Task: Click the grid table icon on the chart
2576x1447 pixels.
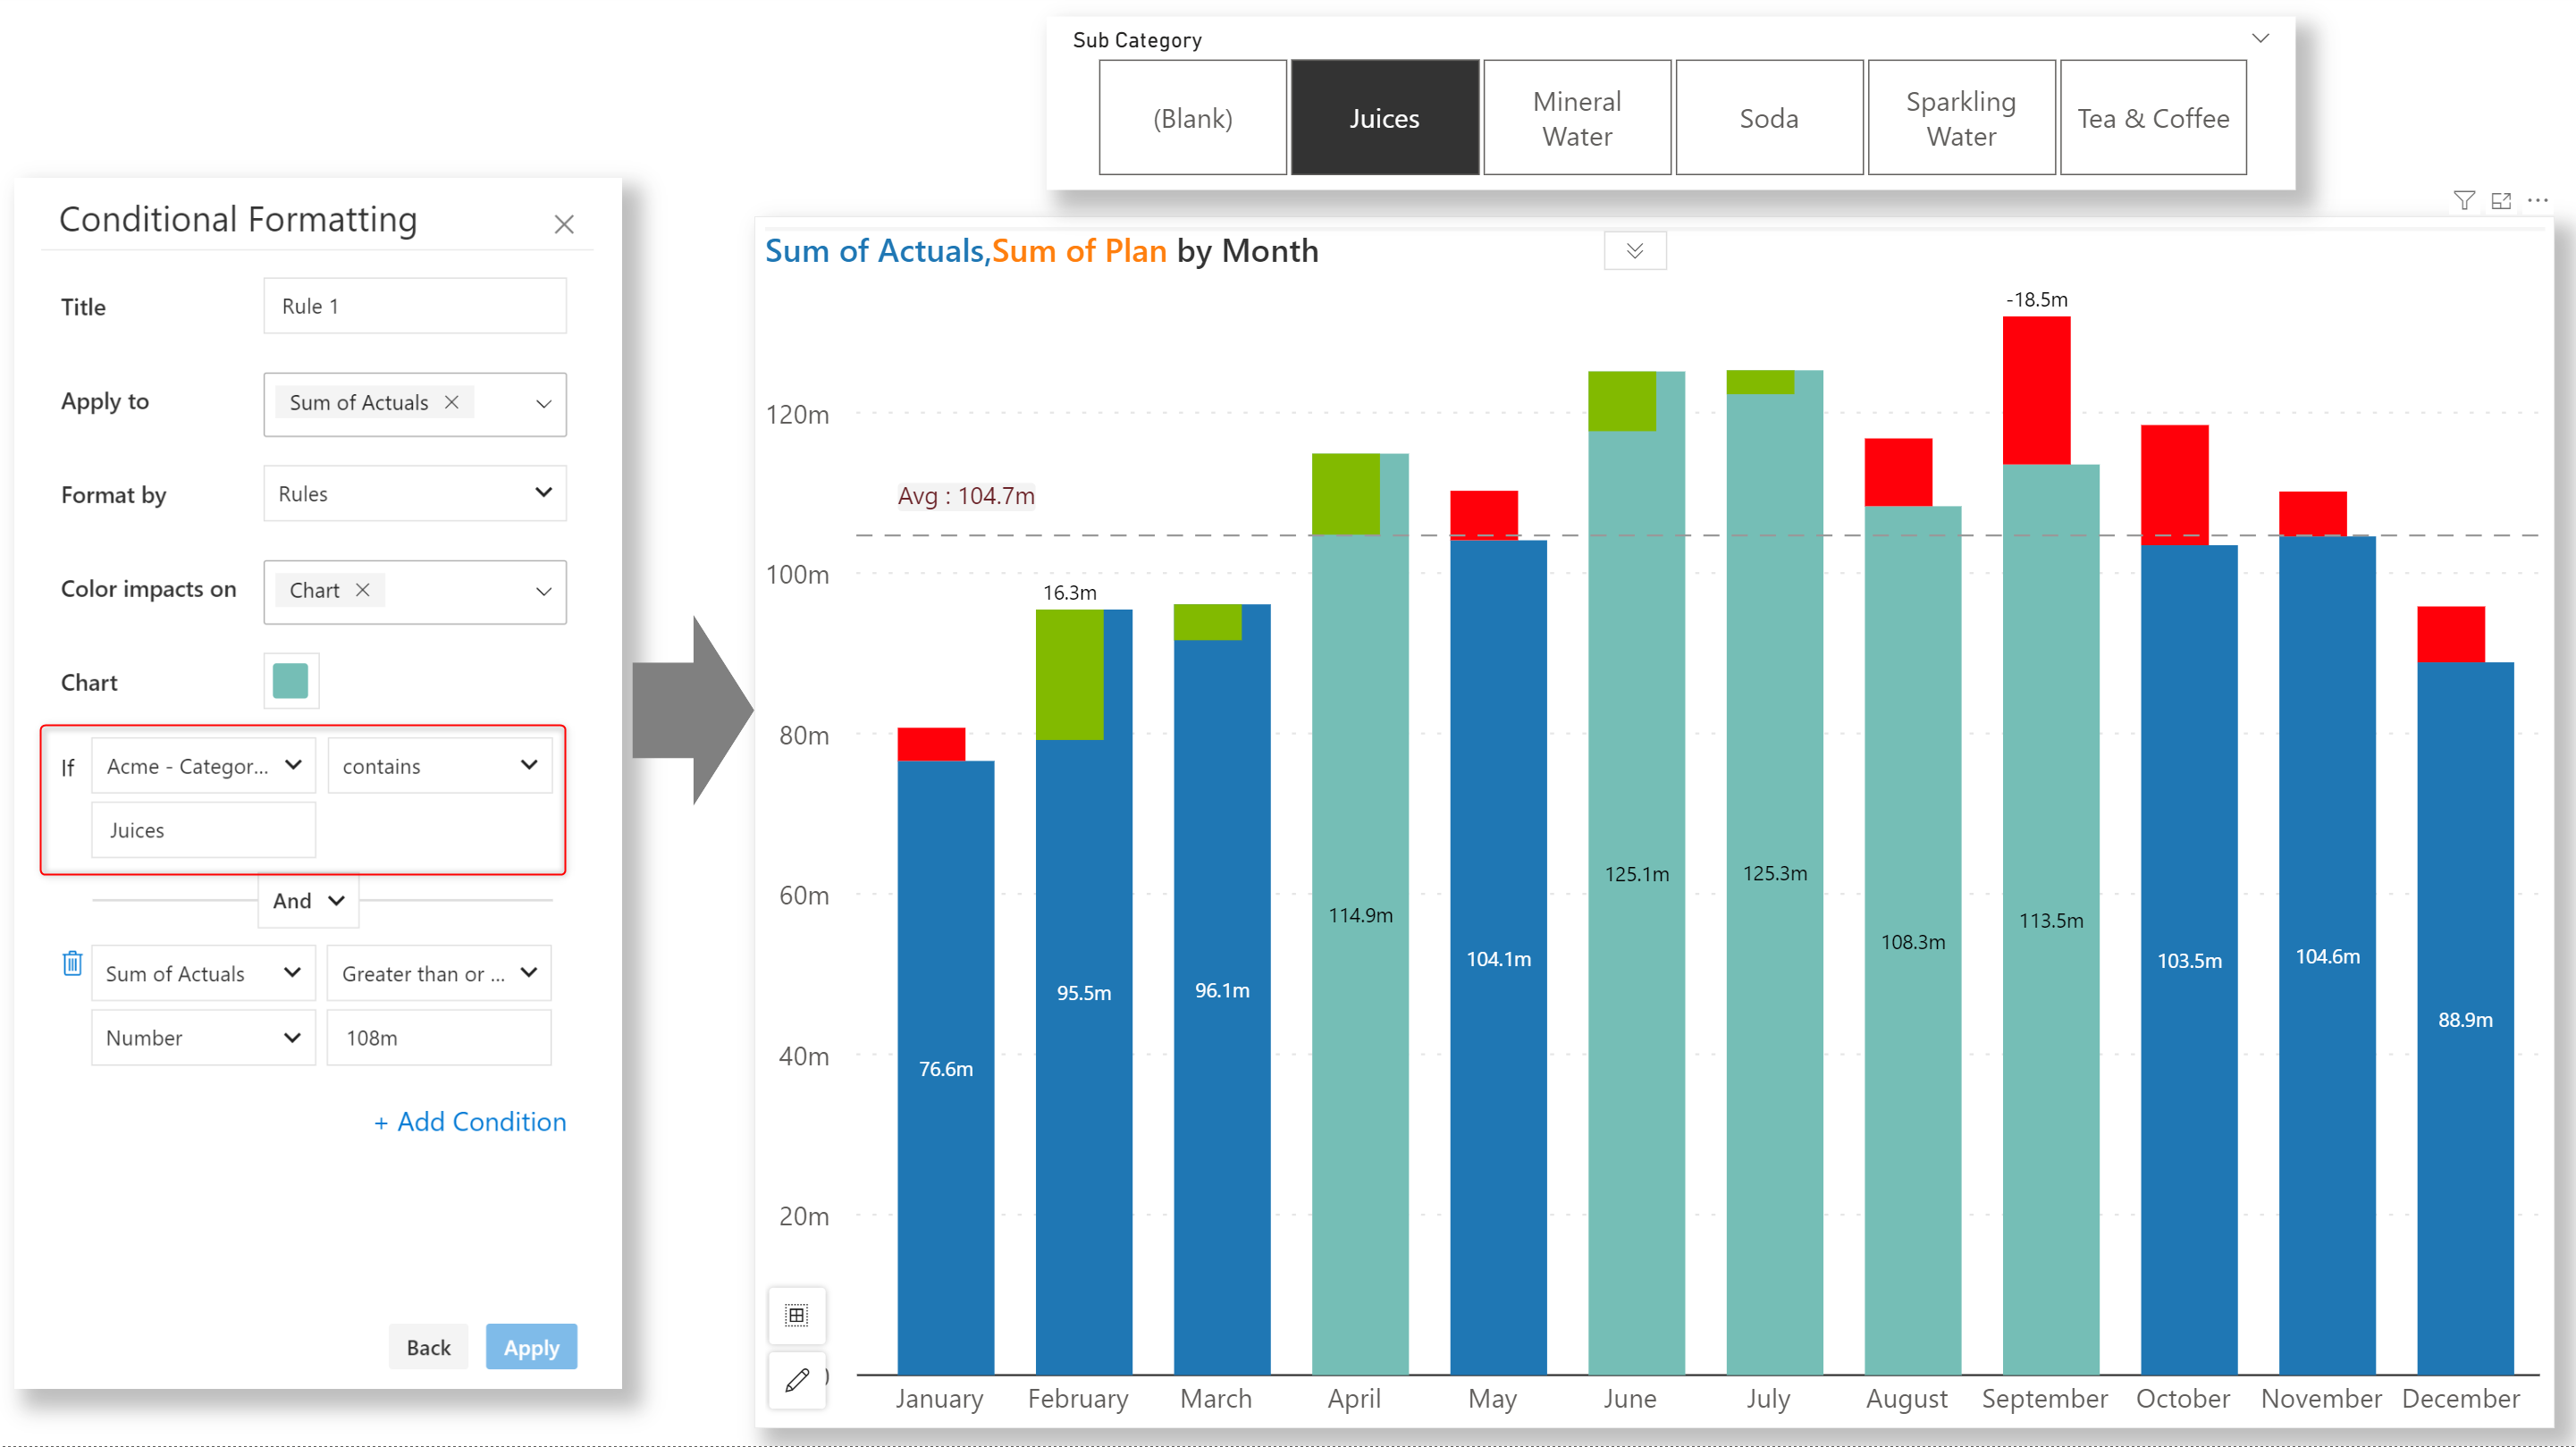Action: (x=797, y=1315)
